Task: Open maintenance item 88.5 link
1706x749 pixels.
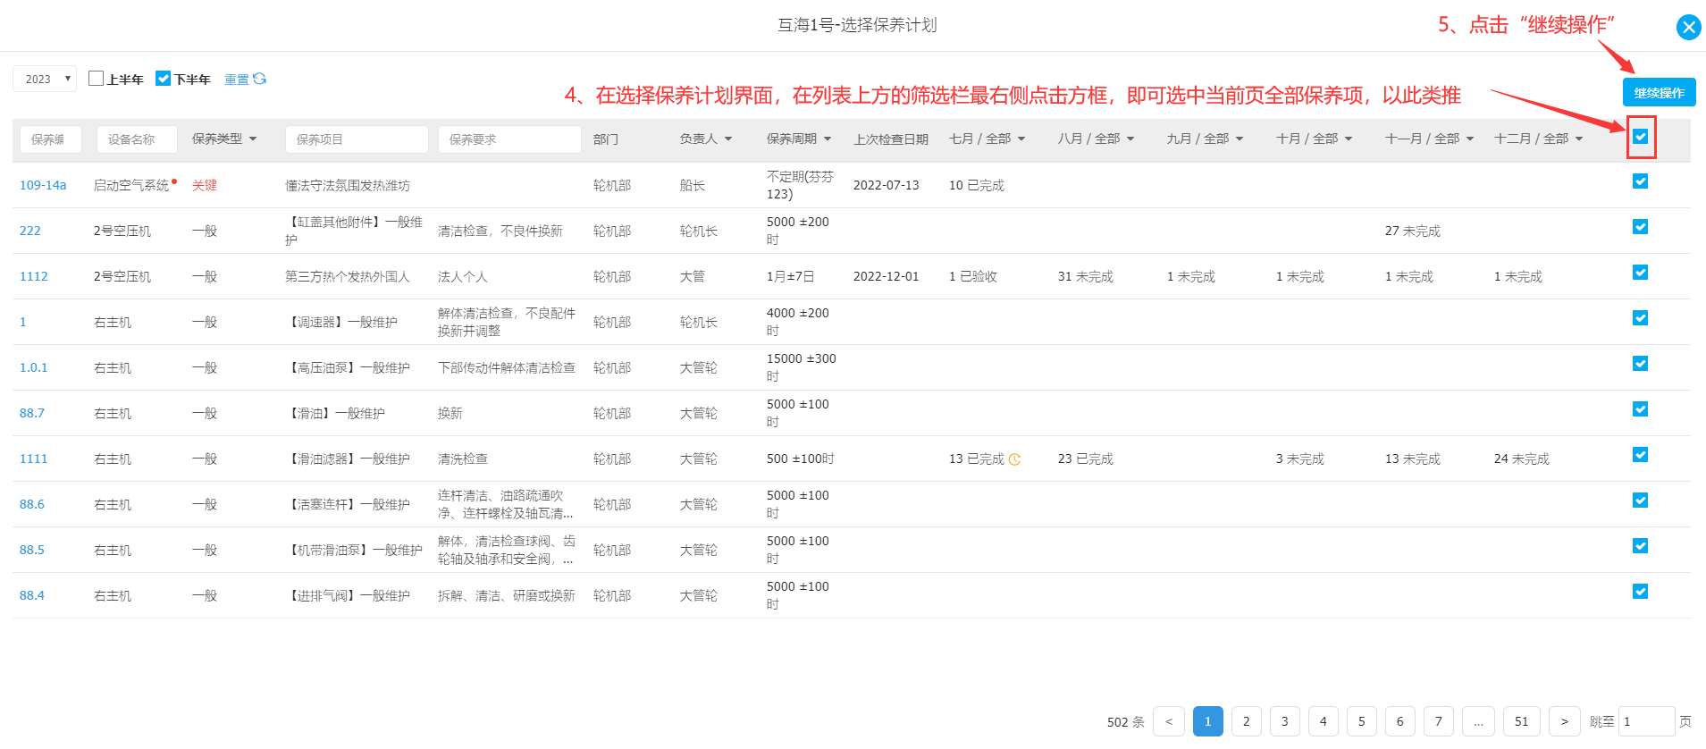Action: 32,550
